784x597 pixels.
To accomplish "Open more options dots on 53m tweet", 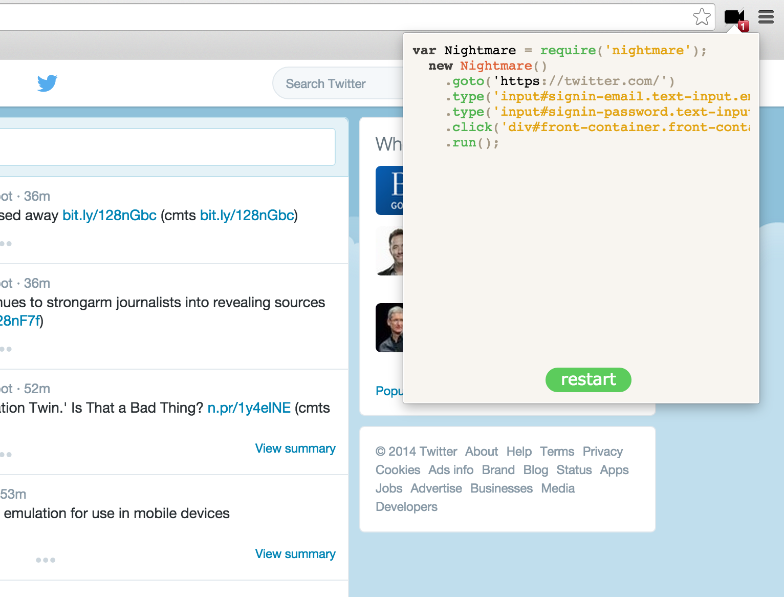I will [x=46, y=560].
